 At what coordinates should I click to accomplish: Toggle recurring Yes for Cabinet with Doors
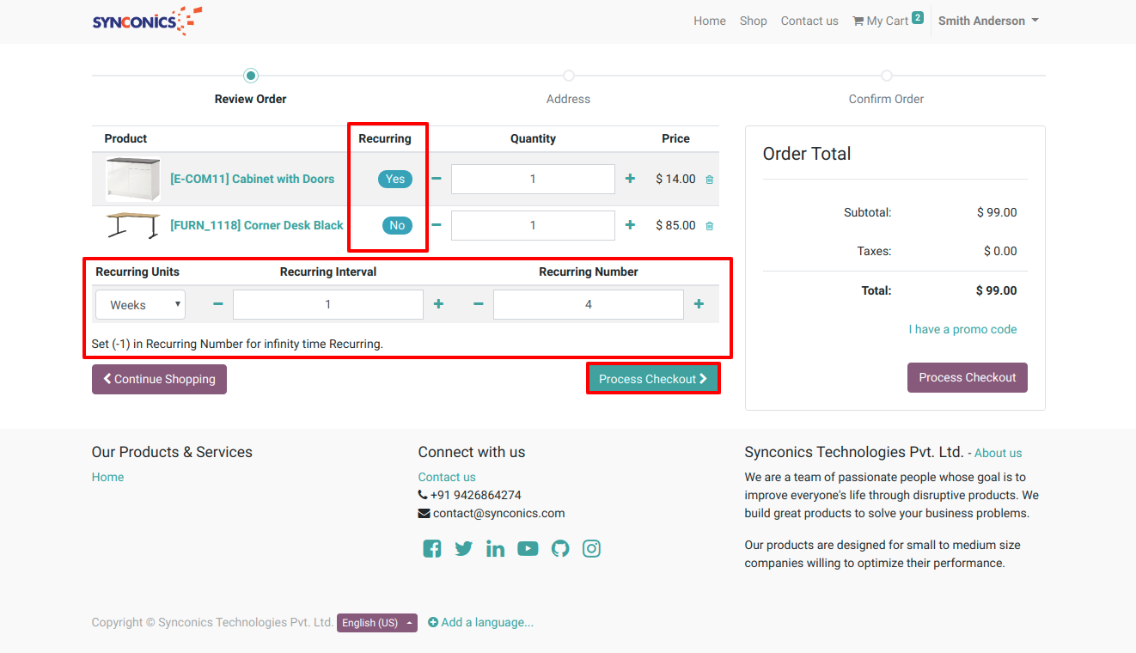tap(395, 179)
